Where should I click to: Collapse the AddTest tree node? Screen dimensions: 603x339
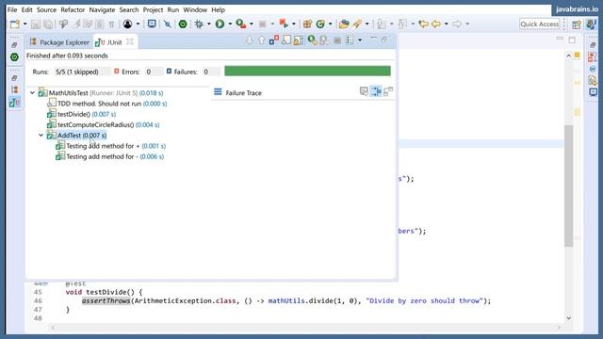coord(41,136)
